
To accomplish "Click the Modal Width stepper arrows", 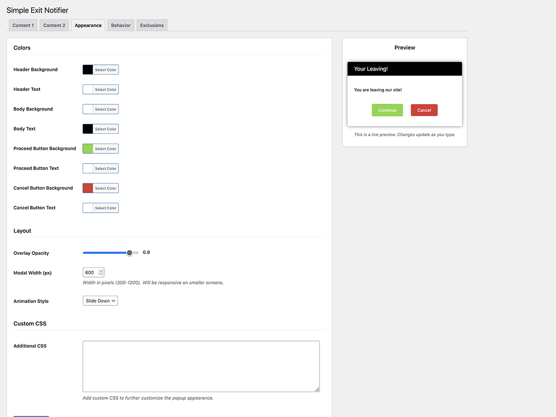I will point(101,272).
